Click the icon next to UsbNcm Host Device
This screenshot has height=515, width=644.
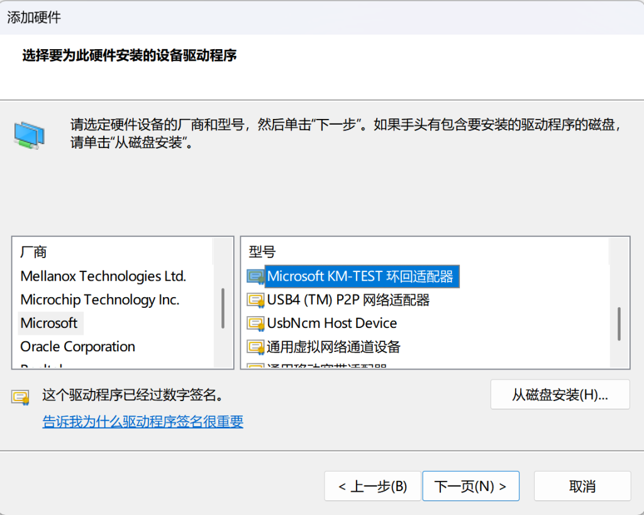click(255, 324)
